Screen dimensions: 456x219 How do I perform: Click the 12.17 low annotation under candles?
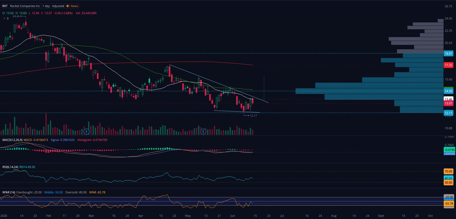[253, 115]
